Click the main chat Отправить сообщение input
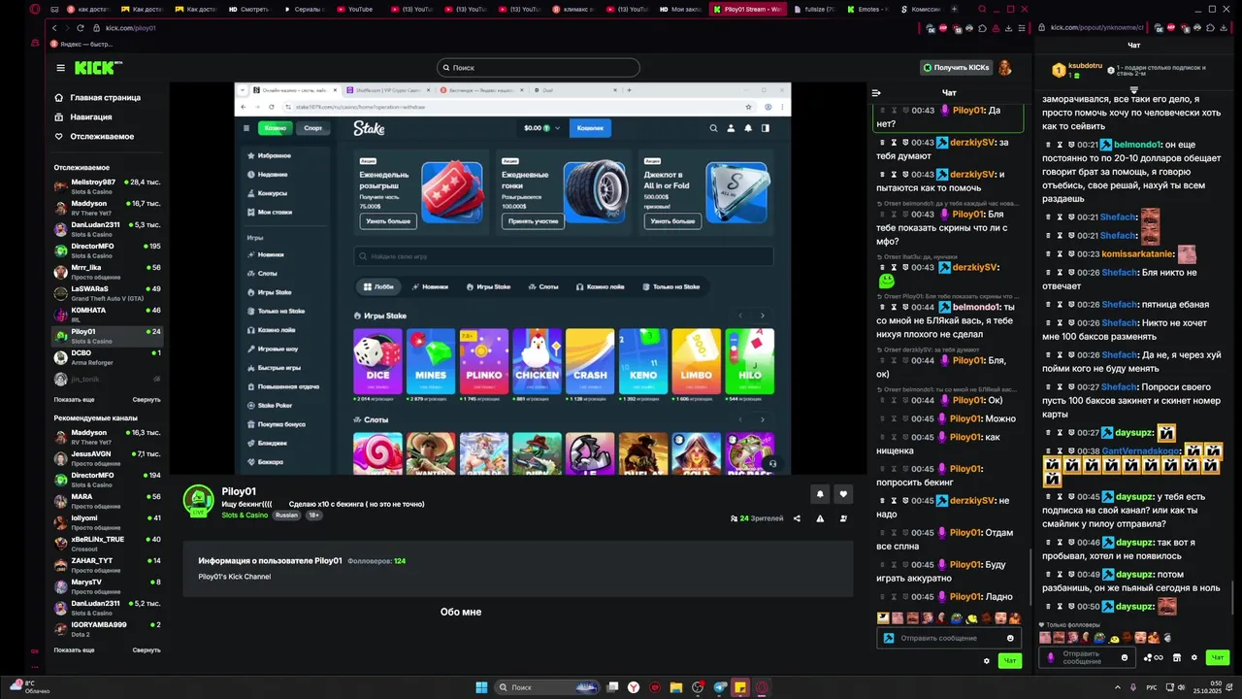 tap(948, 638)
